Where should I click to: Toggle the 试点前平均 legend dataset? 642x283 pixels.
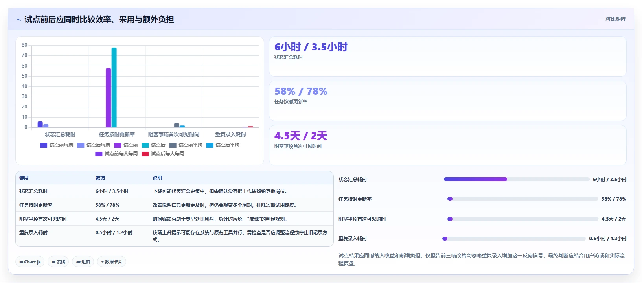(186, 145)
